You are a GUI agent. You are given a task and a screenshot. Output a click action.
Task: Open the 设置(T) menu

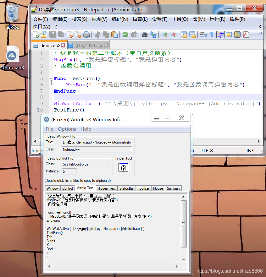pyautogui.click(x=160, y=19)
